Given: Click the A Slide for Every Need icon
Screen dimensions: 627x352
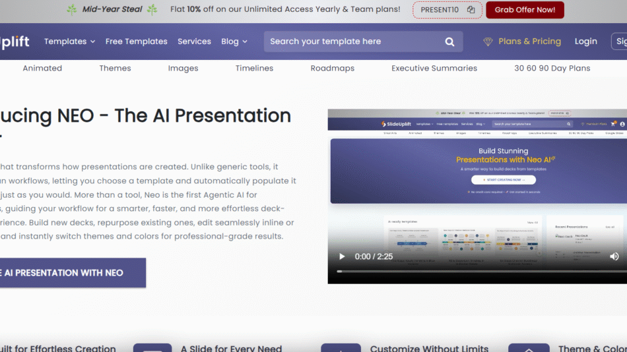Looking at the screenshot, I should (152, 347).
